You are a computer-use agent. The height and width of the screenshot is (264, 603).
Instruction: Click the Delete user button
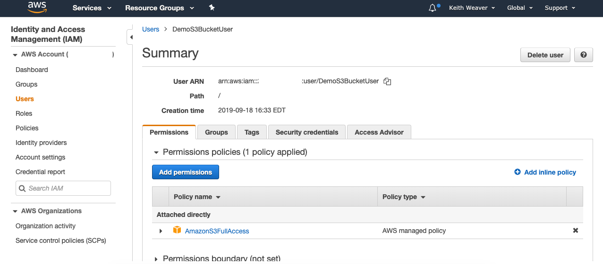click(545, 55)
